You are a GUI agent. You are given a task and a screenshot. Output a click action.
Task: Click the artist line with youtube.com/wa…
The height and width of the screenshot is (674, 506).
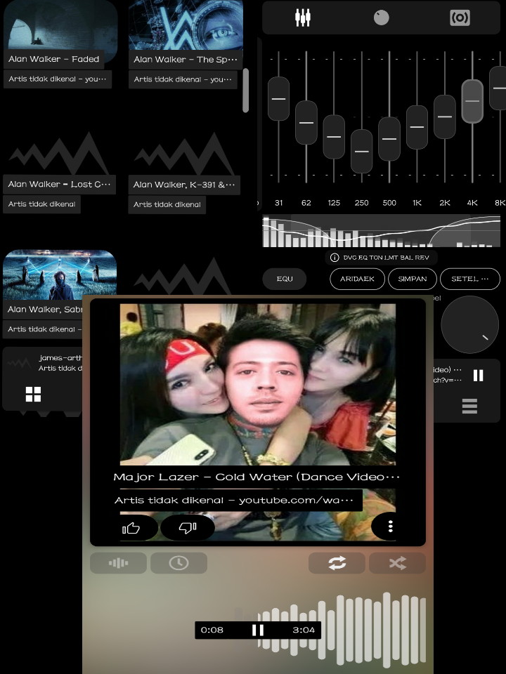(x=233, y=500)
